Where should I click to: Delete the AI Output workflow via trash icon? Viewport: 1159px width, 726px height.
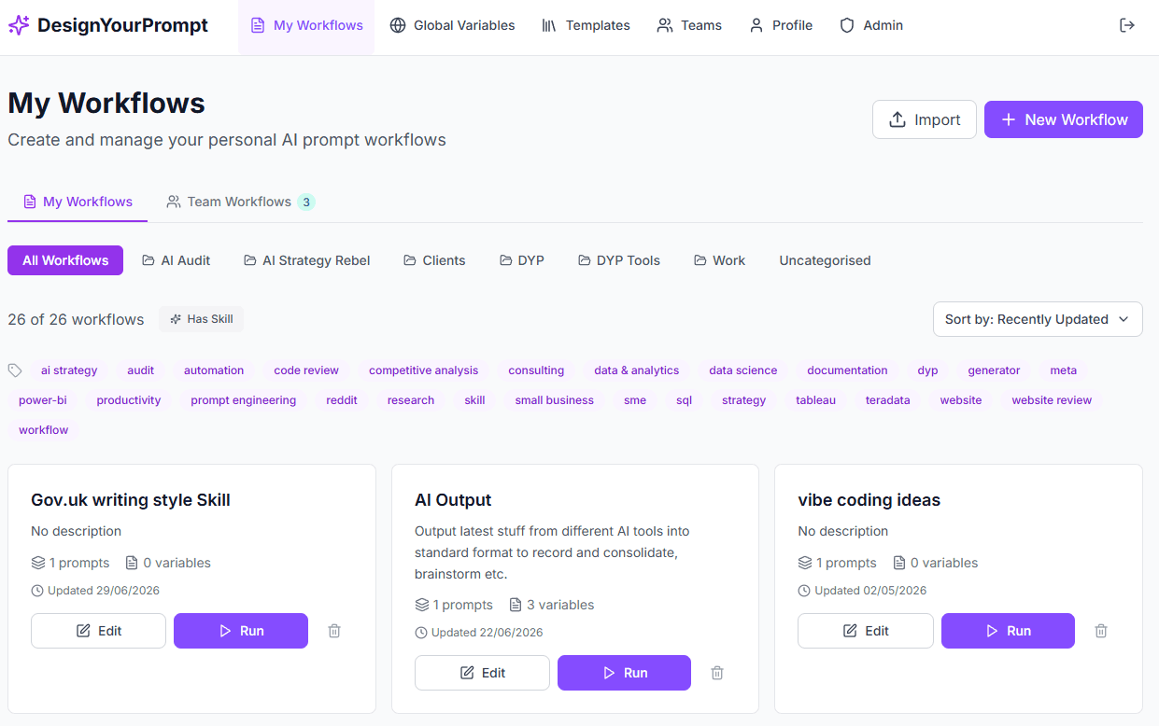tap(717, 673)
